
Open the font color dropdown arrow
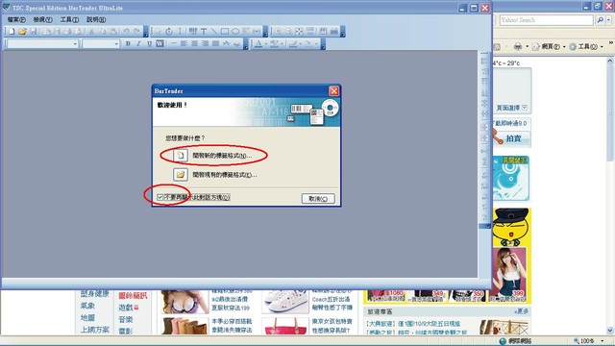click(x=265, y=44)
